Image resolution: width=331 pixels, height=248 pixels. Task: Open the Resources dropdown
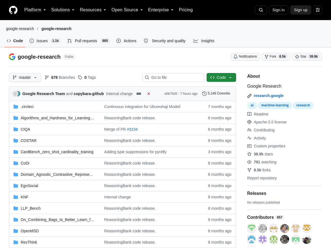coord(93,10)
